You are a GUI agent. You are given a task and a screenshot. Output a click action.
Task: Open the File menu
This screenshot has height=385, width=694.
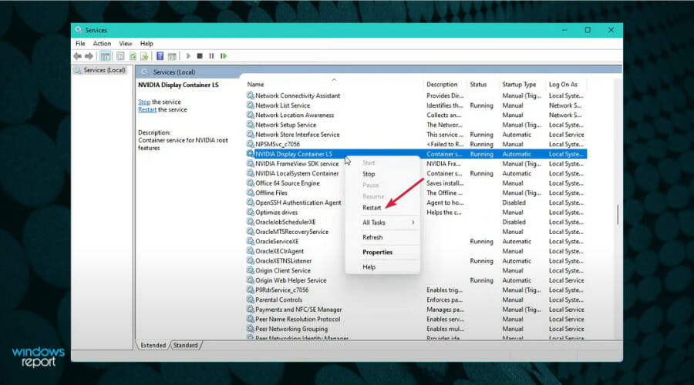(x=80, y=43)
